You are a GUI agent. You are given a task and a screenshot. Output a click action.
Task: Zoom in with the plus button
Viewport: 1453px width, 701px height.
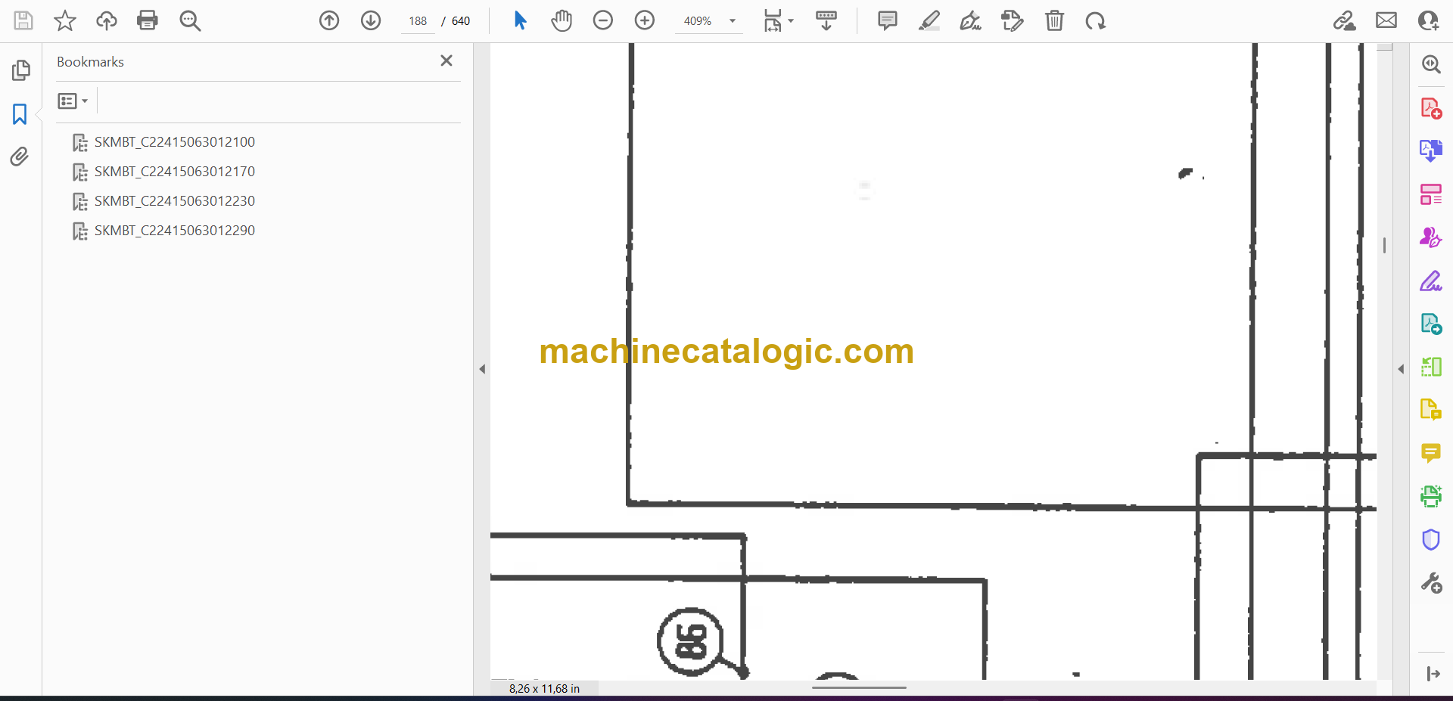[x=645, y=20]
